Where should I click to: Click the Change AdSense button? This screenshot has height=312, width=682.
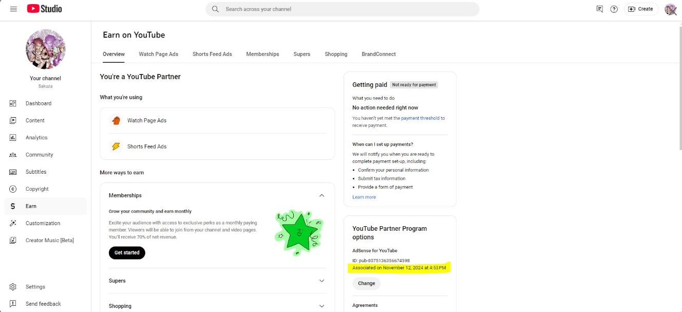pyautogui.click(x=367, y=283)
